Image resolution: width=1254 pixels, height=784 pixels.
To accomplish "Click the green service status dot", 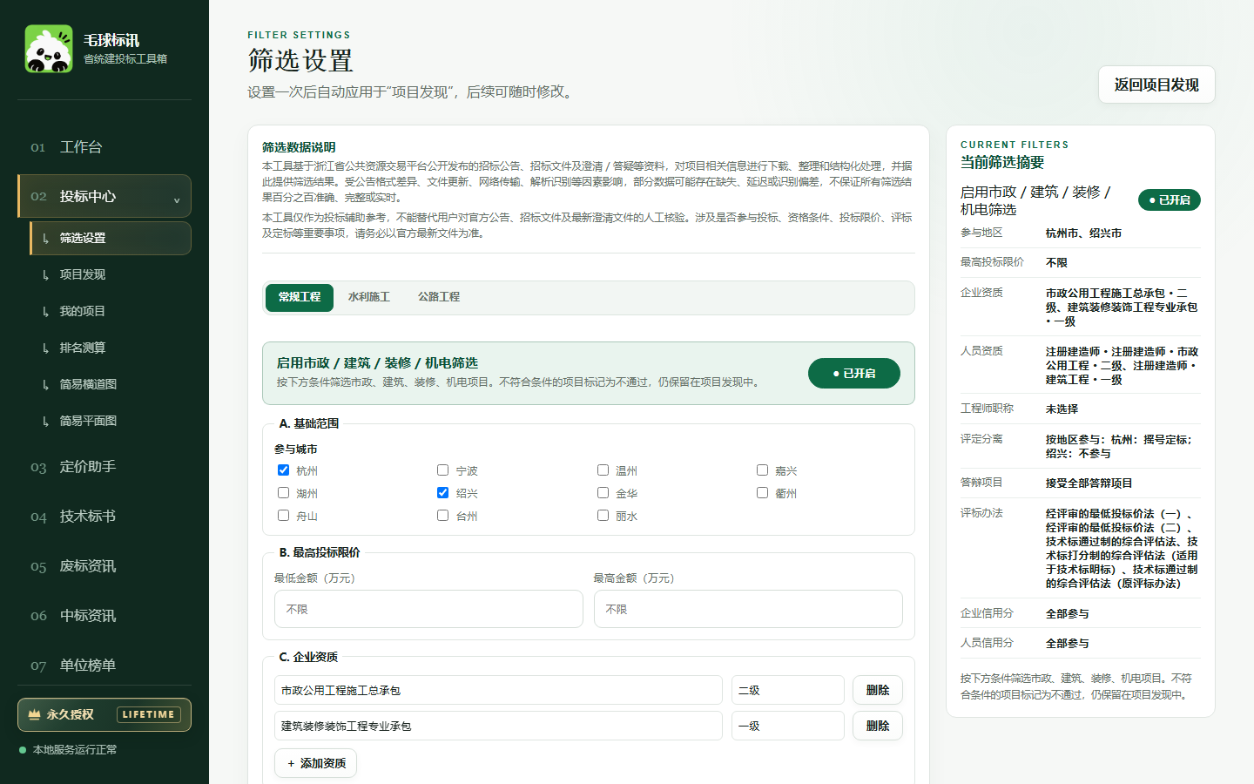I will (x=23, y=750).
